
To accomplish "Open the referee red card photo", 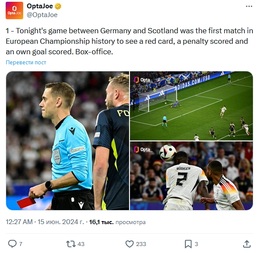I will [x=67, y=141].
